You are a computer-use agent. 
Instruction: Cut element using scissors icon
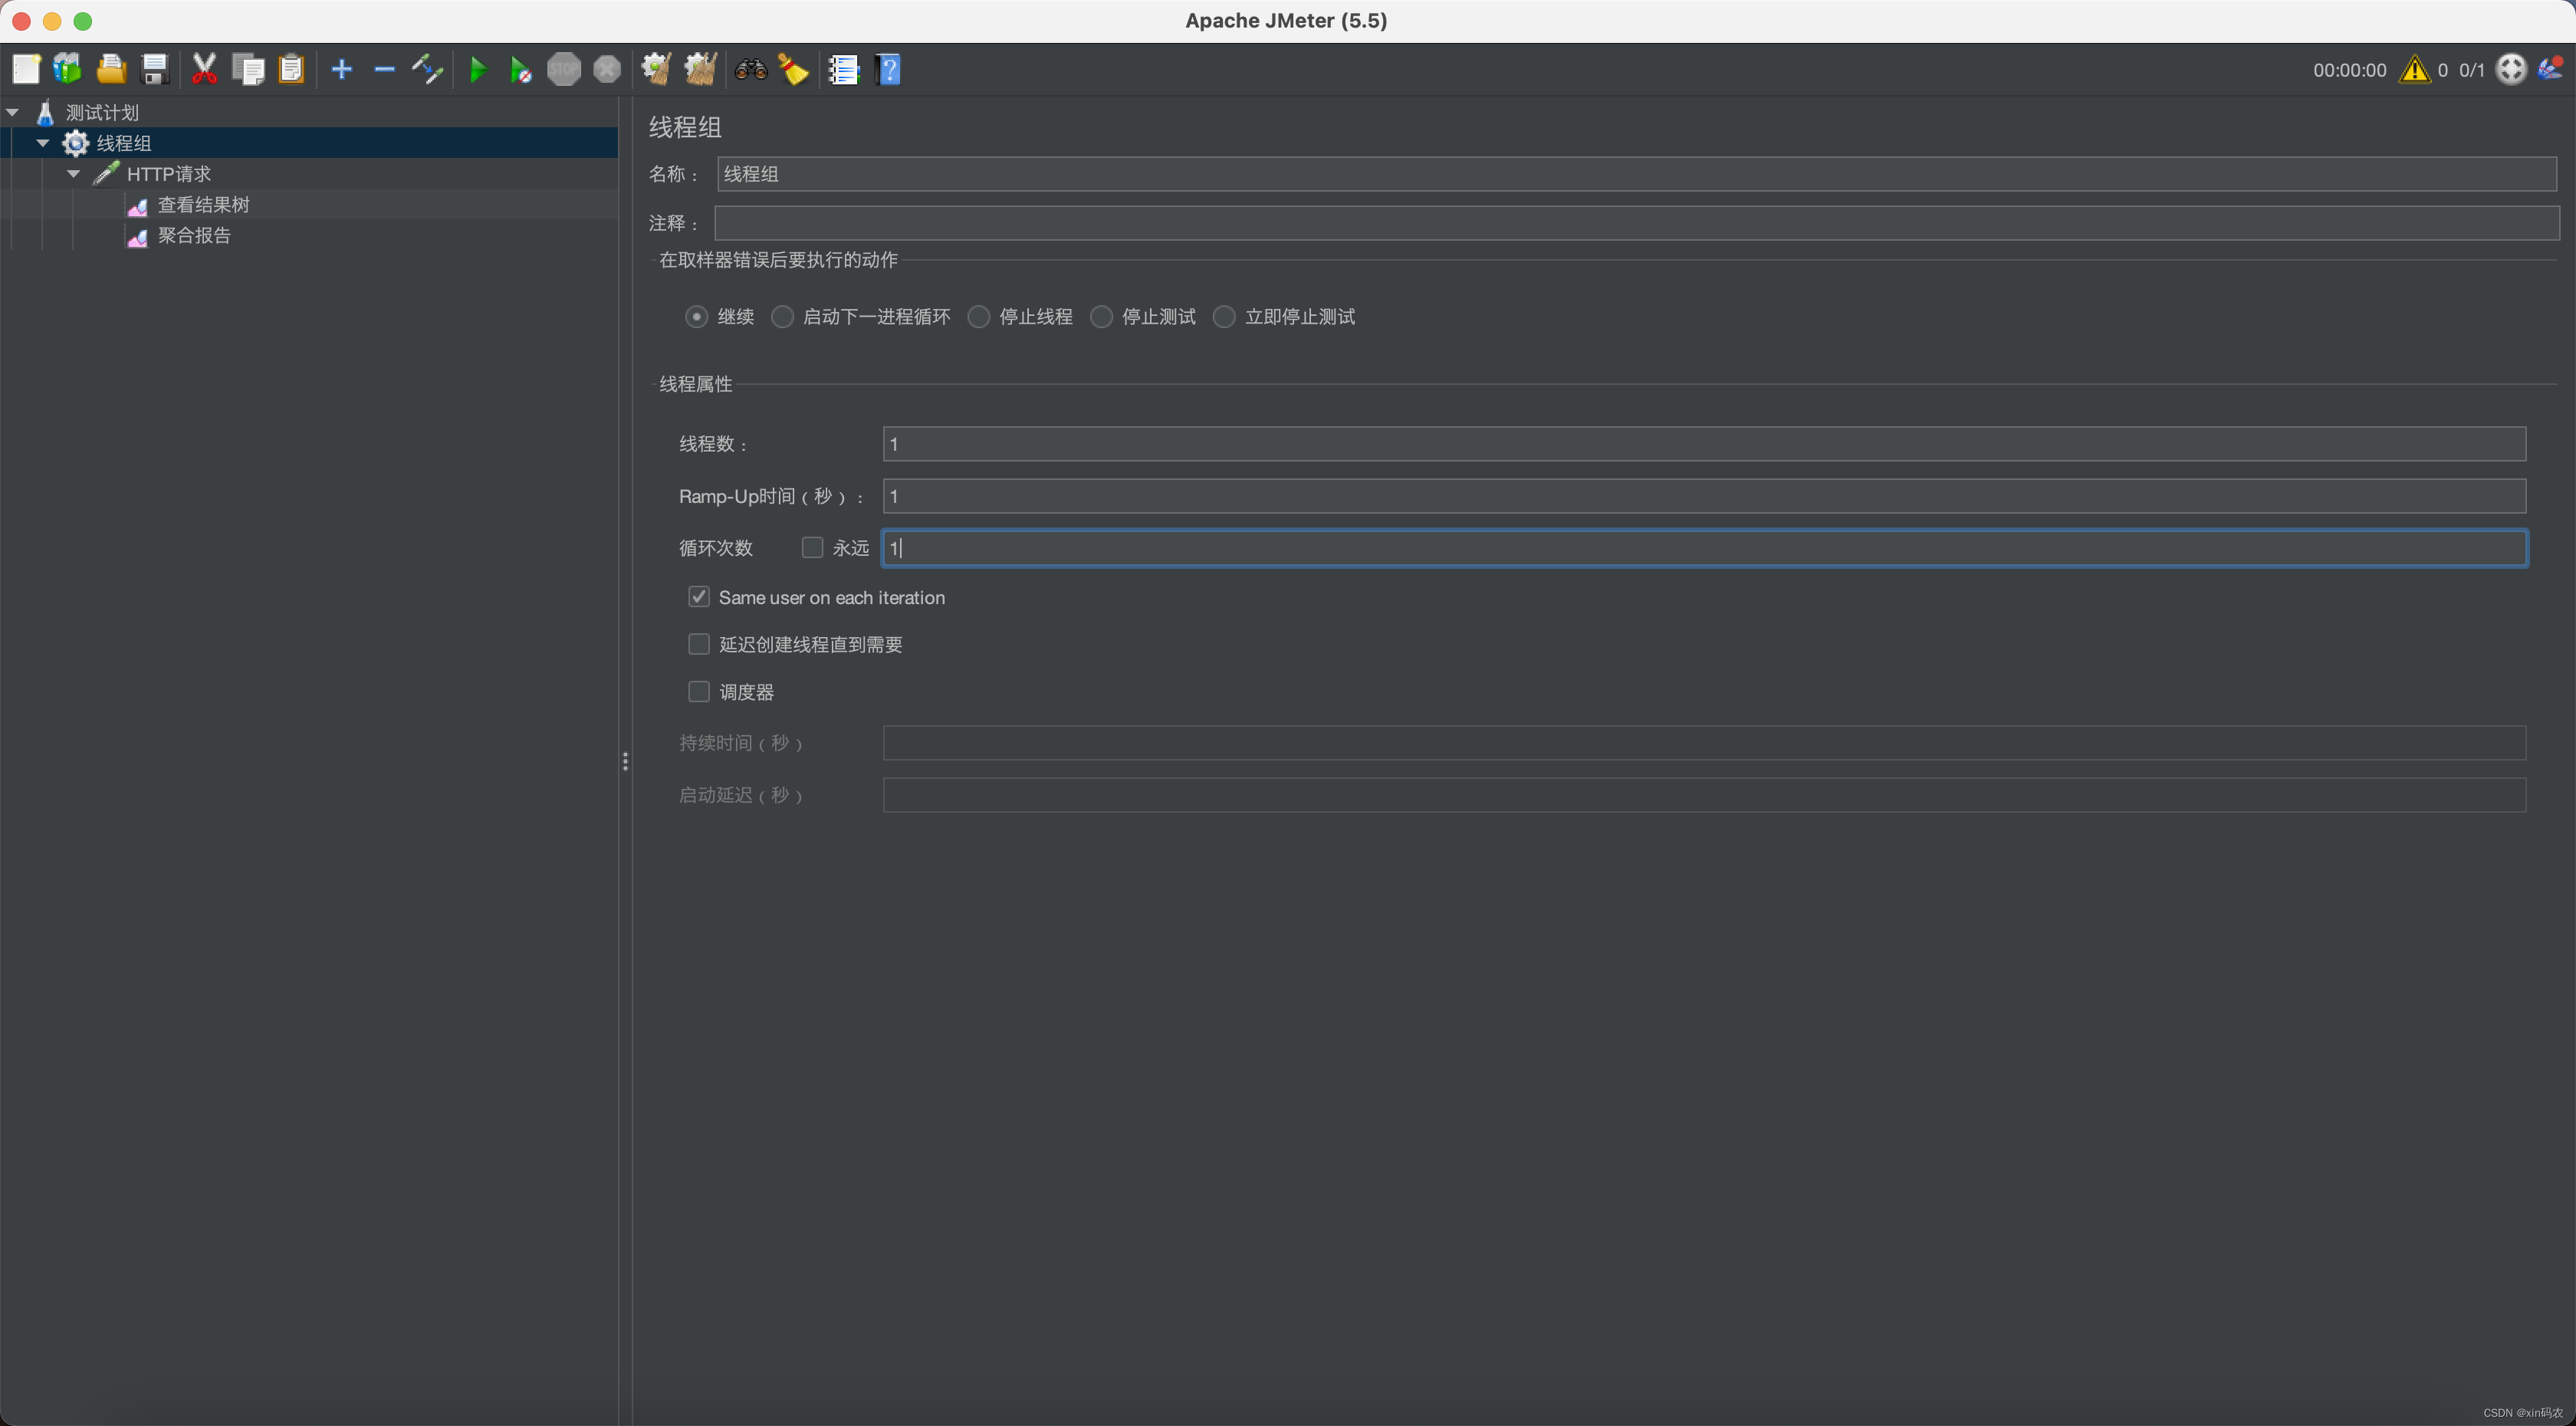click(204, 69)
